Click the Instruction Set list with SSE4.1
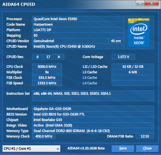The image size is (161, 155). pos(93,96)
